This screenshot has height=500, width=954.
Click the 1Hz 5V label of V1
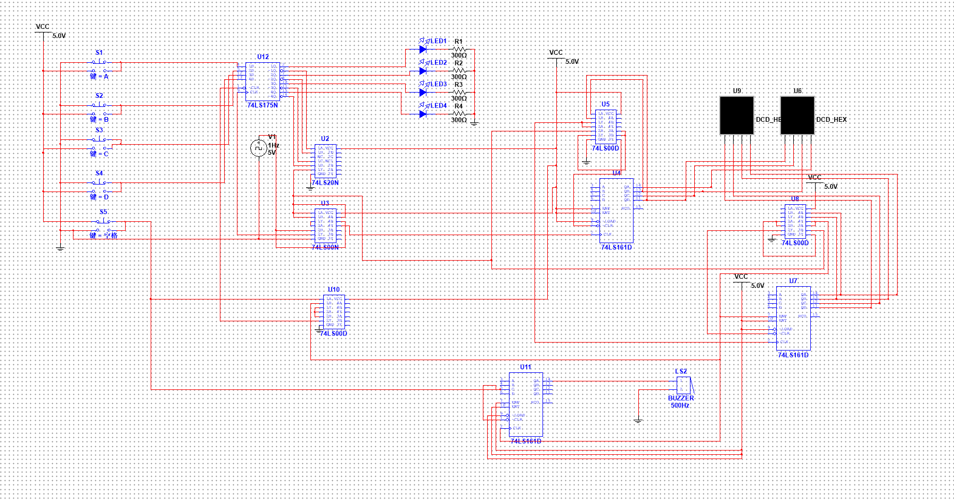click(x=273, y=149)
